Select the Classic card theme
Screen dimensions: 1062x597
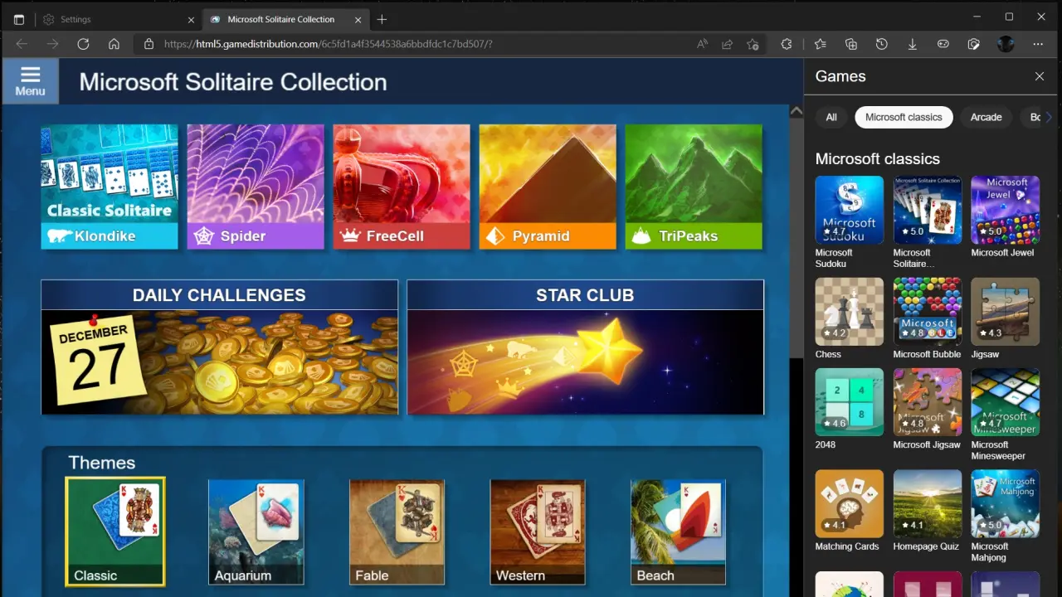[115, 531]
